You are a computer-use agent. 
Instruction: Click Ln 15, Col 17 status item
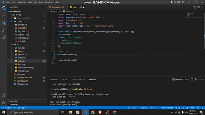[x=133, y=108]
